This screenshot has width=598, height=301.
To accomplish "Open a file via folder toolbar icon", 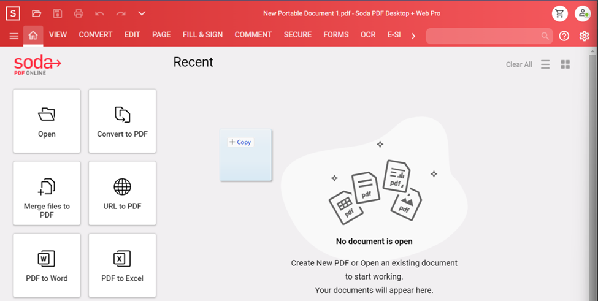I will coord(36,13).
